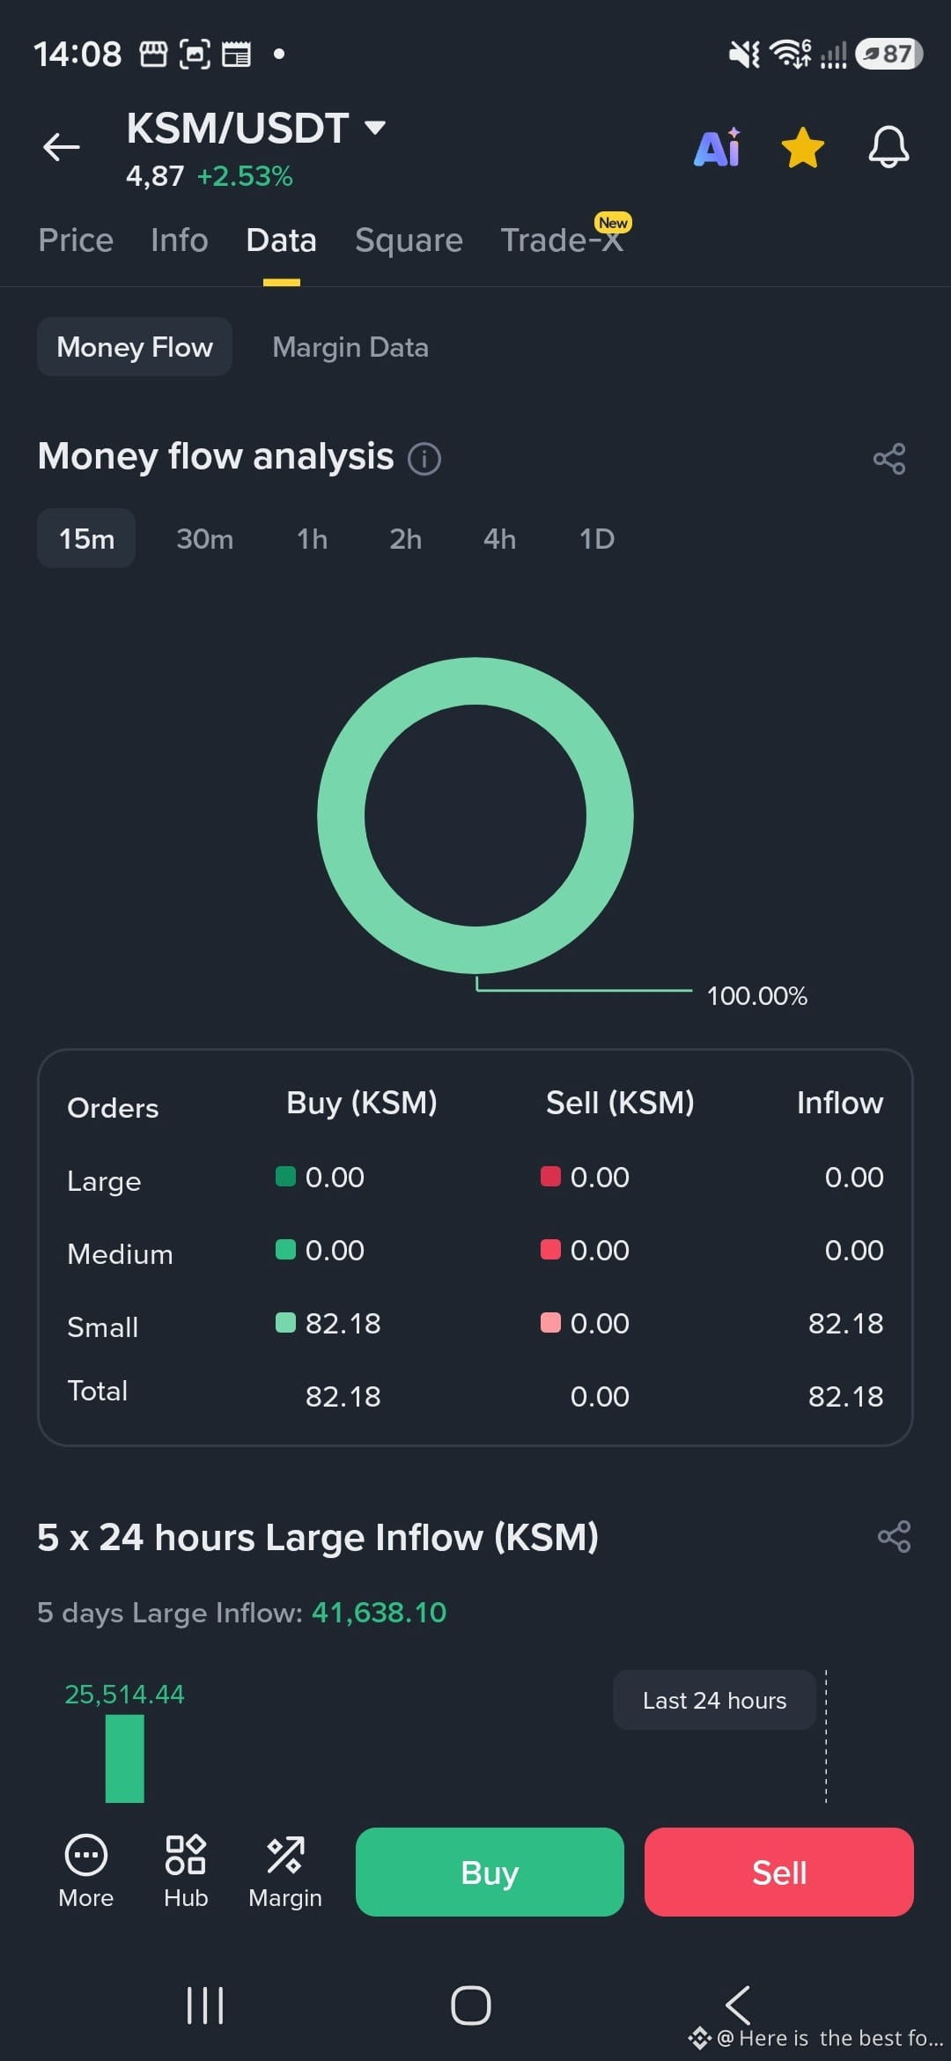The image size is (951, 2061).
Task: Switch to Margin Data view
Action: (x=350, y=347)
